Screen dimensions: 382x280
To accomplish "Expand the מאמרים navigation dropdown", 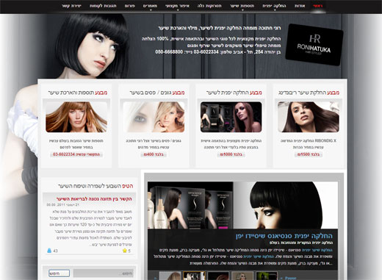I will [x=150, y=6].
